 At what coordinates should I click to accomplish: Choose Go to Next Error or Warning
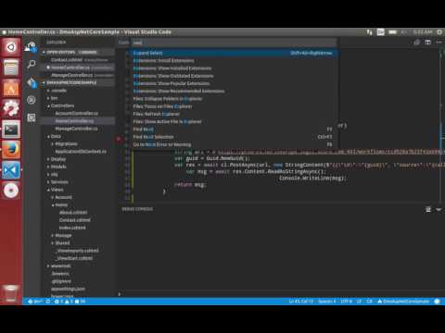point(234,144)
